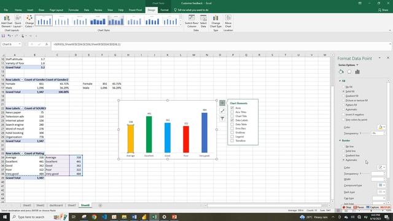Toggle the Axes checkbox in Chart Elements
Viewport: 393px width, 221px height.
232,108
